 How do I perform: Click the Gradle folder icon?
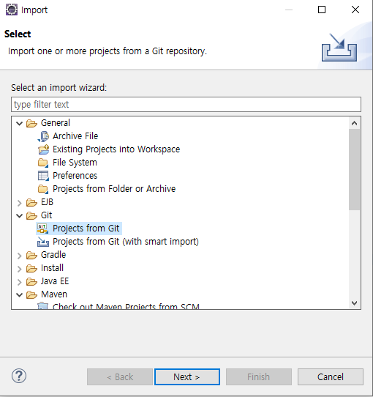31,255
